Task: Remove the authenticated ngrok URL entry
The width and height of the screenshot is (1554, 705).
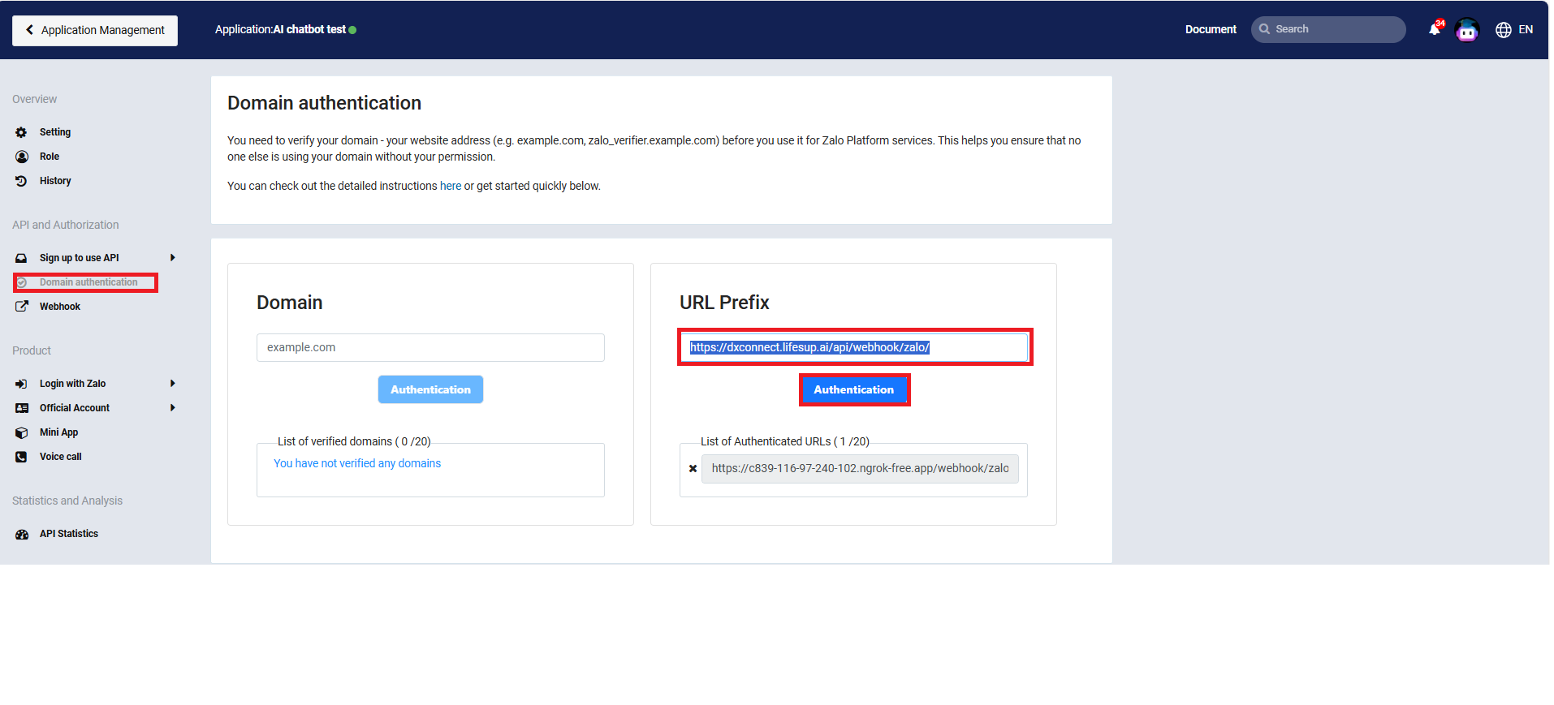Action: point(693,469)
